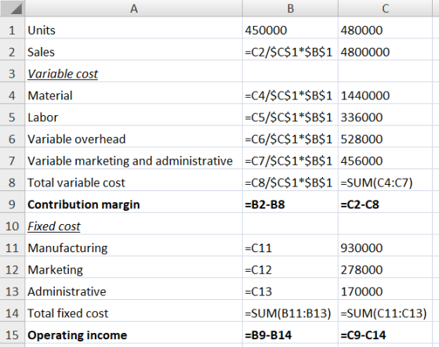Click formula =C6/$C$1*$B$1
This screenshot has height=347, width=439.
(x=288, y=139)
